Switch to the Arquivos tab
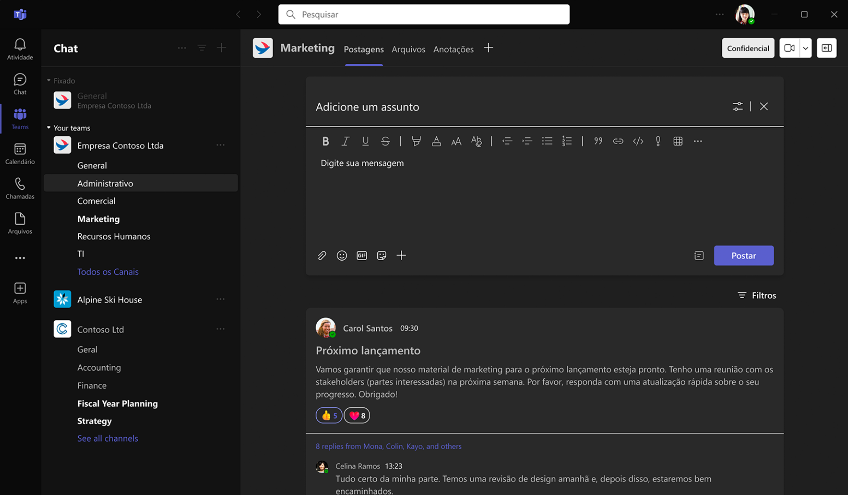Image resolution: width=848 pixels, height=495 pixels. [408, 49]
